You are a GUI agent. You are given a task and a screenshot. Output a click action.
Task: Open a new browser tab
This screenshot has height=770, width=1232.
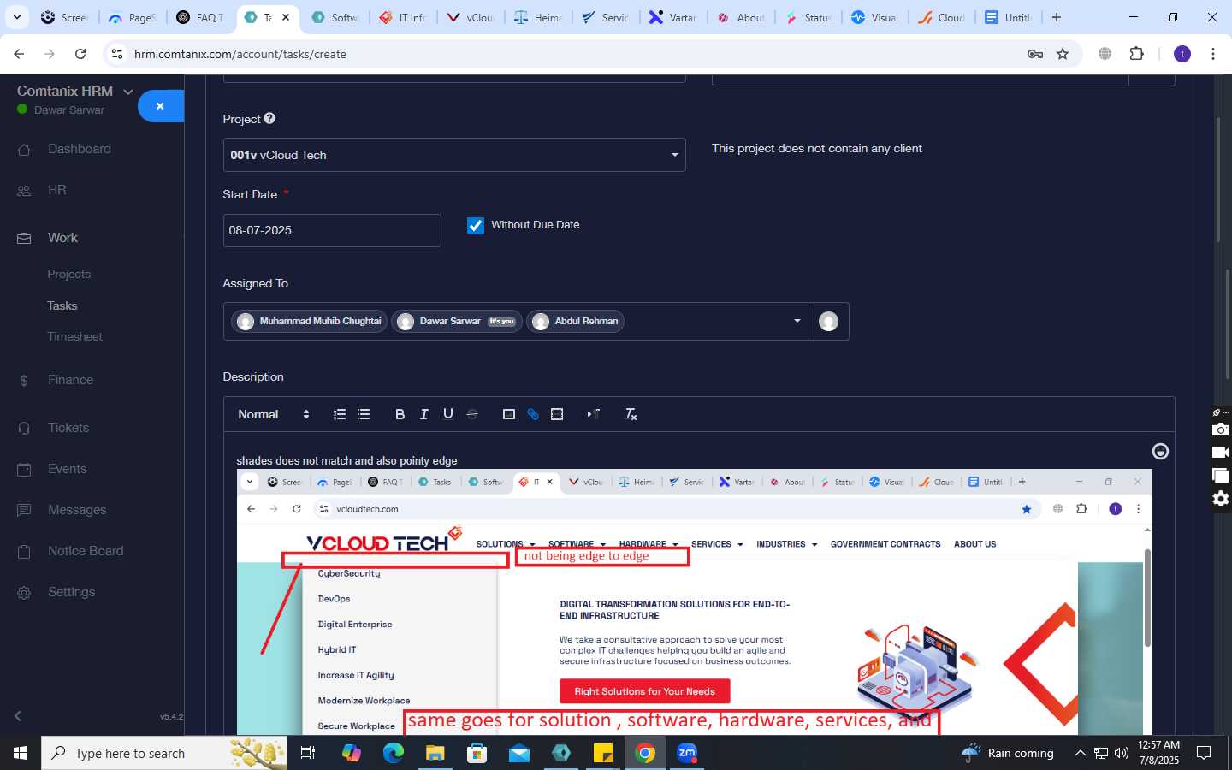point(1057,17)
